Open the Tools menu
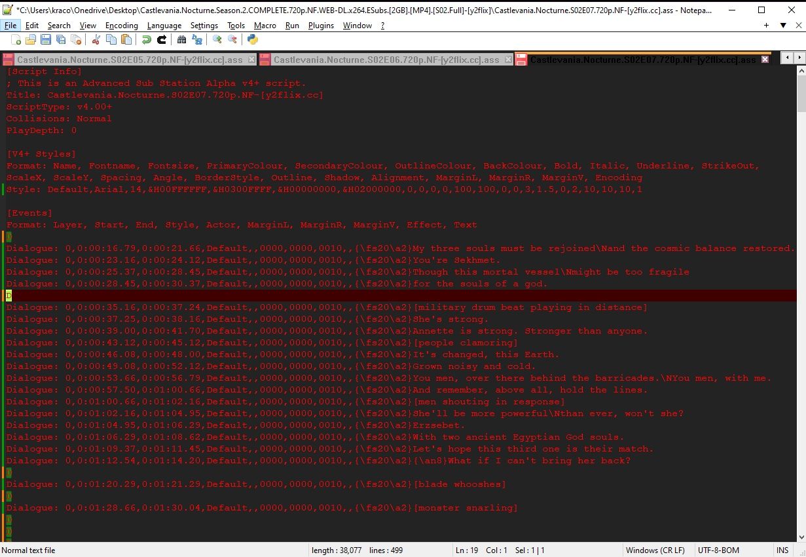Viewport: 806px width, 557px height. tap(236, 25)
